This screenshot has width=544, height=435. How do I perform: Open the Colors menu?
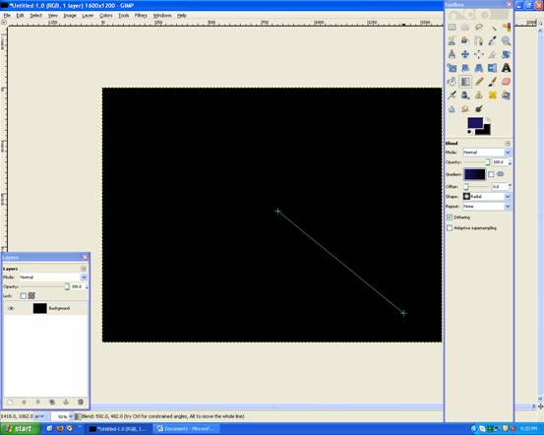(106, 16)
